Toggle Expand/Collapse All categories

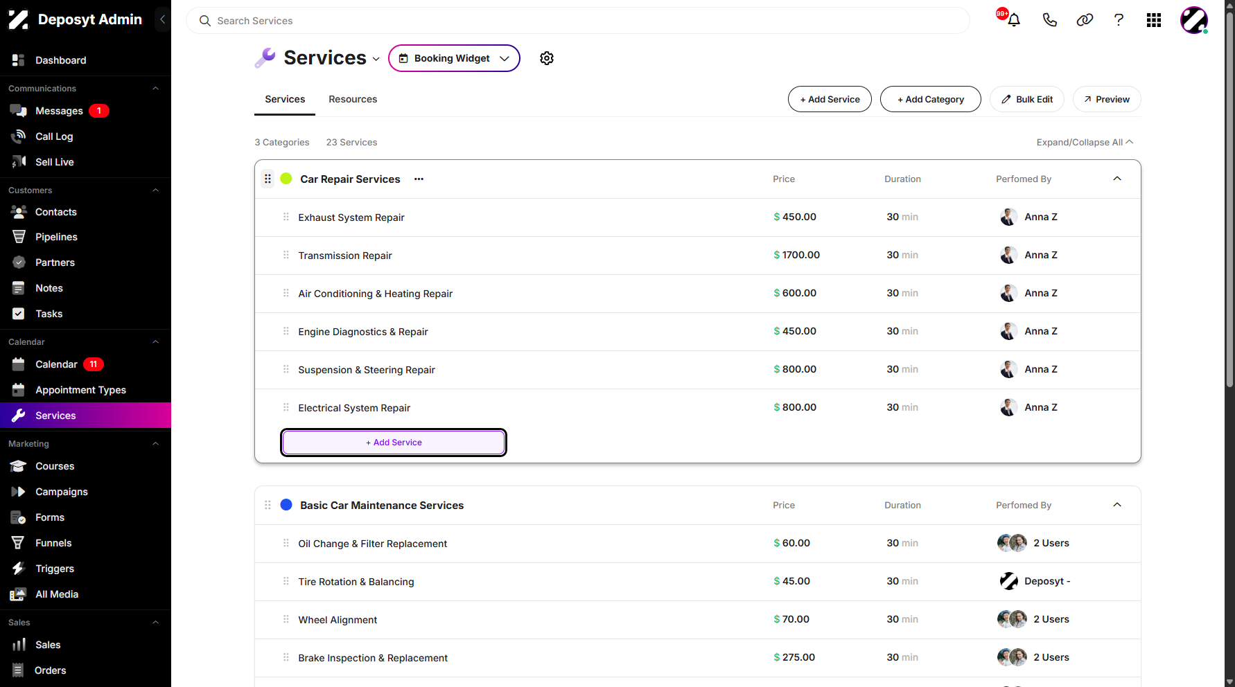coord(1085,142)
